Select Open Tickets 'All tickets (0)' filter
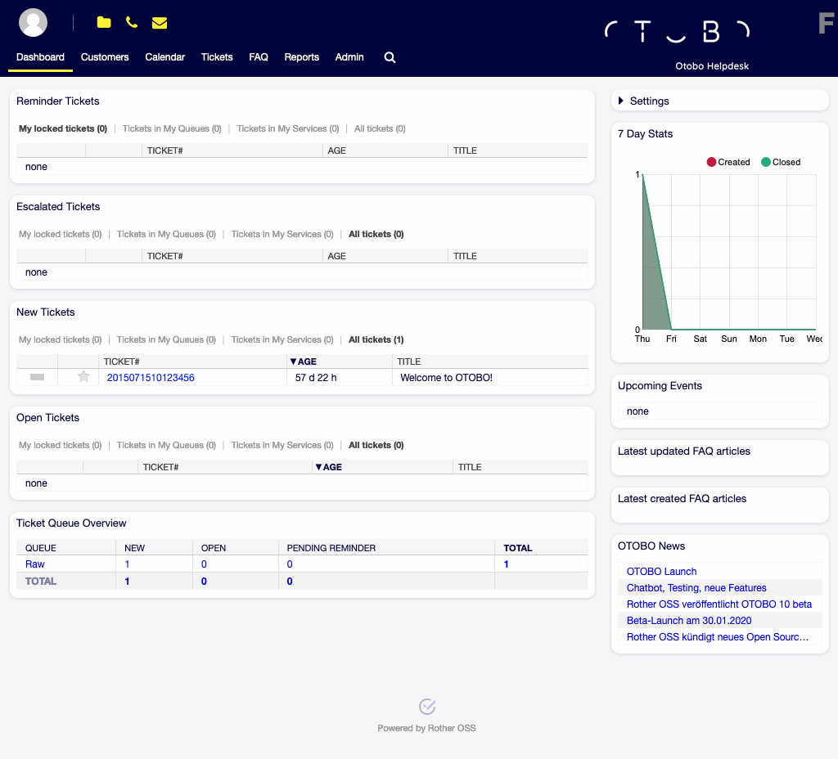The width and height of the screenshot is (838, 759). 376,445
